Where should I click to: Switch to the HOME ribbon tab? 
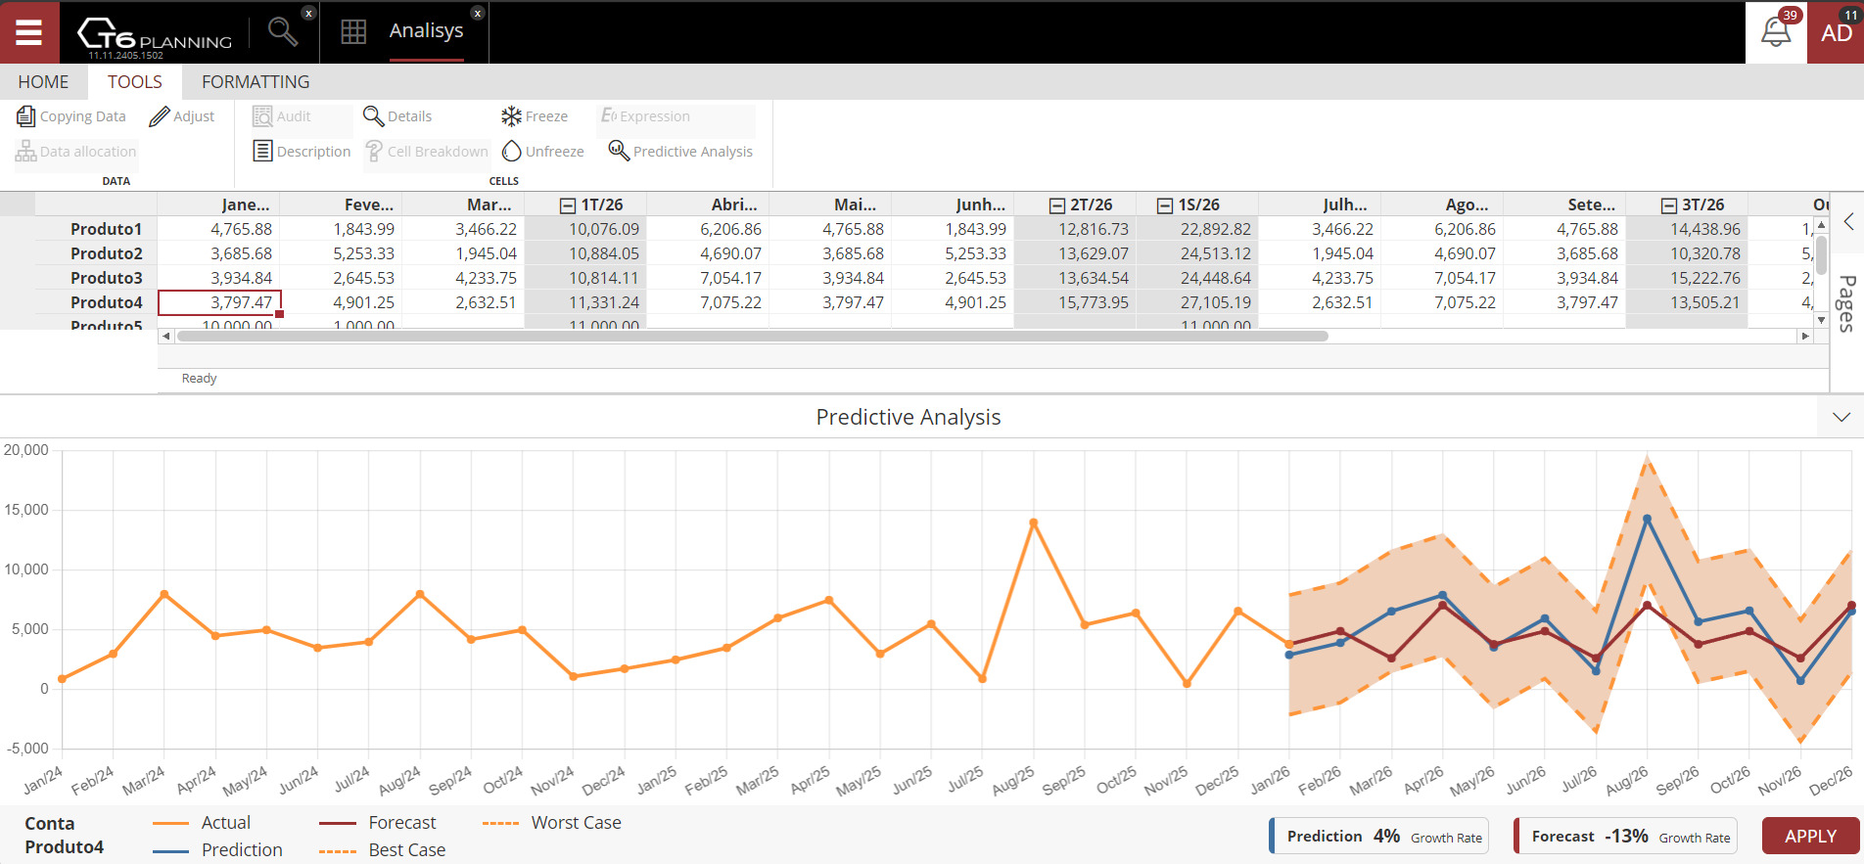click(x=43, y=82)
